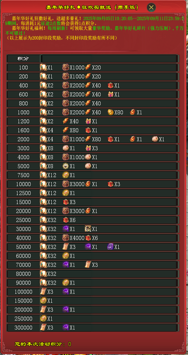188x355 pixels.
Task: Click the purple chest icon in the 30000 row
Action: click(x=66, y=229)
